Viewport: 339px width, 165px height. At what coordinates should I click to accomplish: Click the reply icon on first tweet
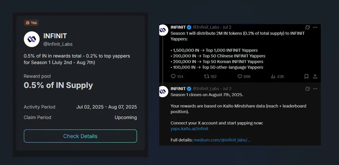coord(173,76)
